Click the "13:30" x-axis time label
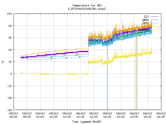The image size is (166, 124). coord(134,117)
